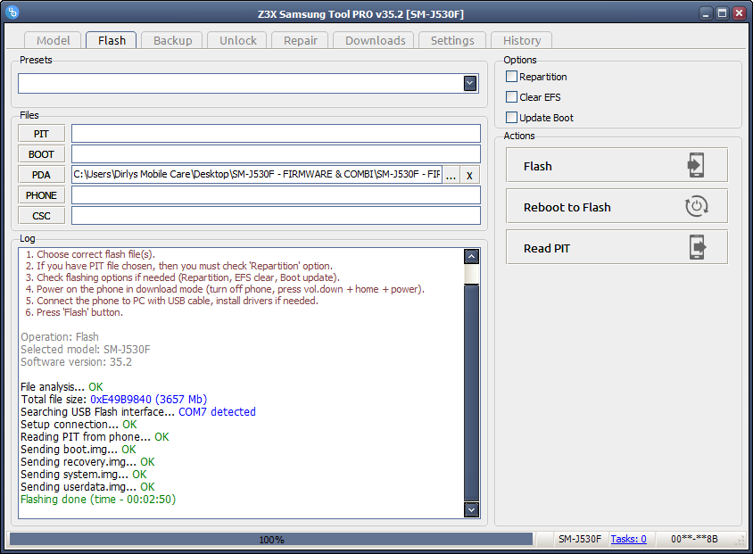The width and height of the screenshot is (753, 554).
Task: Click the Reboot to Flash power icon
Action: [696, 206]
